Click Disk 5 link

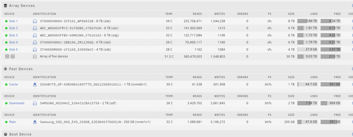tap(13, 49)
